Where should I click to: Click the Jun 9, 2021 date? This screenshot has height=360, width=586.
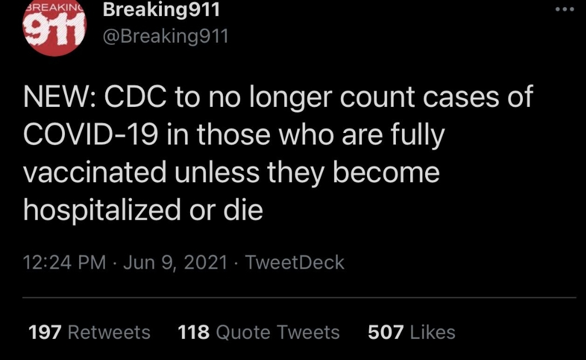(x=175, y=262)
